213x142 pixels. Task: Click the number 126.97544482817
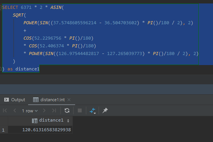(79, 53)
